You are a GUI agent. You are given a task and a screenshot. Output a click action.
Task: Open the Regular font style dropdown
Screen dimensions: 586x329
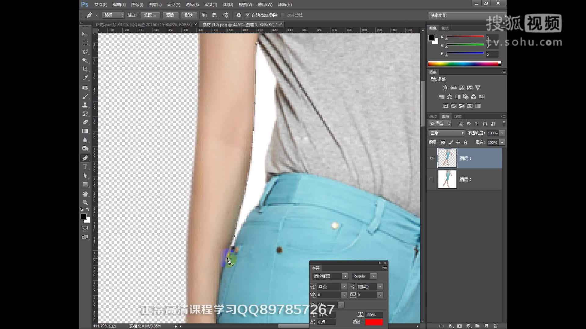click(374, 276)
